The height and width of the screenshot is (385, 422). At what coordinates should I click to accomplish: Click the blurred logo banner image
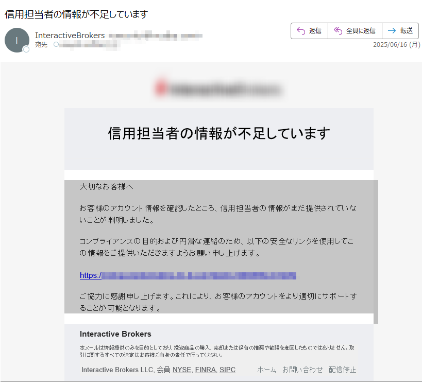[x=218, y=89]
